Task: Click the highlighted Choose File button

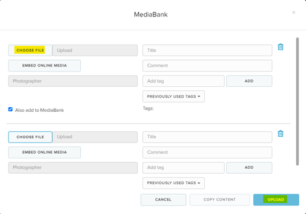Action: pyautogui.click(x=30, y=51)
